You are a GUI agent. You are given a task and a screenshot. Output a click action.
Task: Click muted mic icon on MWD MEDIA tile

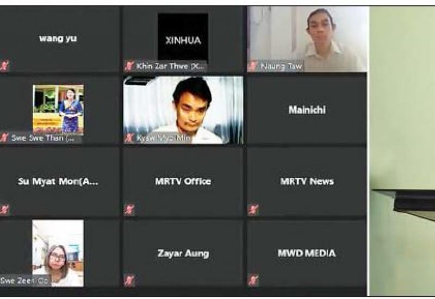tap(253, 280)
